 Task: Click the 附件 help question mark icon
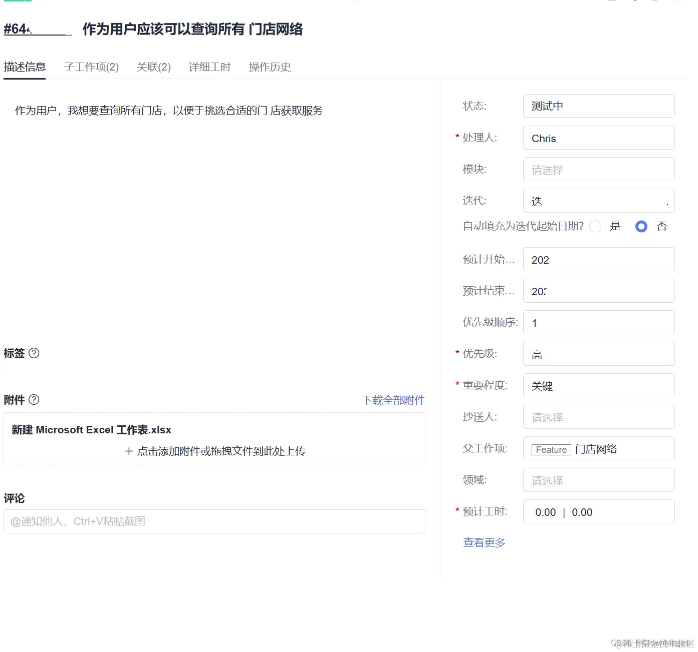34,399
